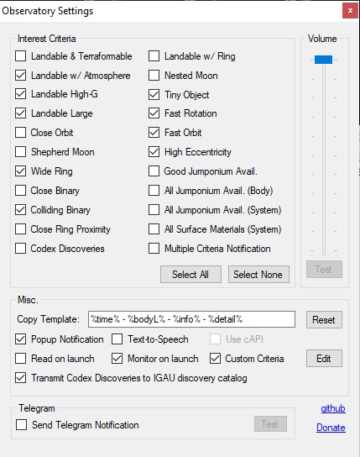Uncheck Landable w/ Atmosphere
Screen dimensions: 360x457
point(21,76)
